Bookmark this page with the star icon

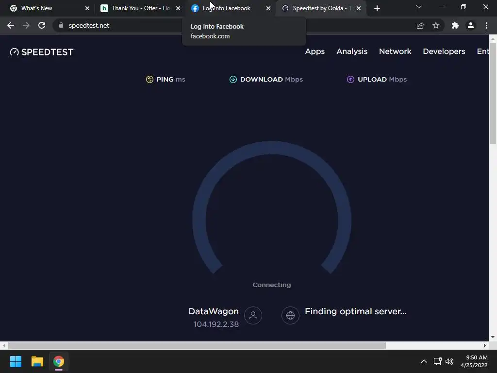point(436,25)
